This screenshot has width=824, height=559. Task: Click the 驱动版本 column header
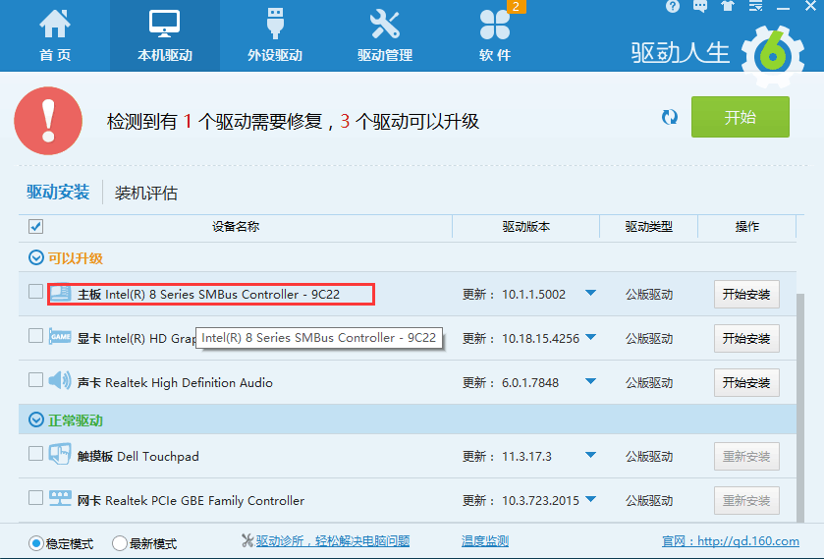click(526, 227)
